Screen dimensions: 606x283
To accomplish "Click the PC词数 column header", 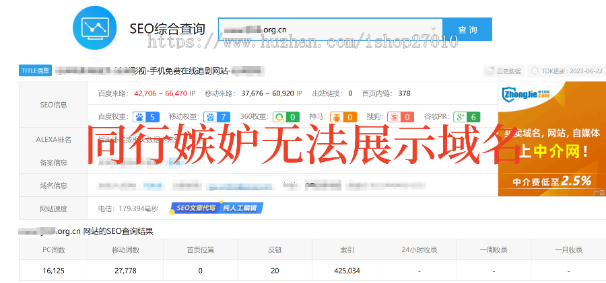I will 53,250.
